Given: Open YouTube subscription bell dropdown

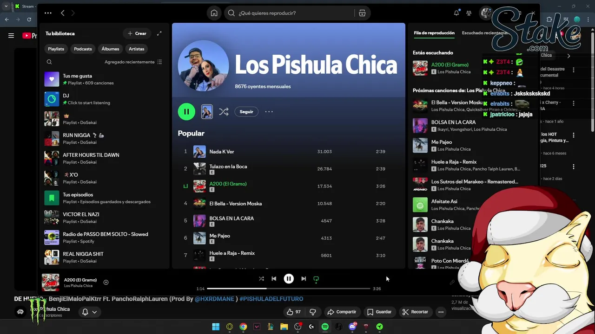Looking at the screenshot, I should pyautogui.click(x=89, y=312).
